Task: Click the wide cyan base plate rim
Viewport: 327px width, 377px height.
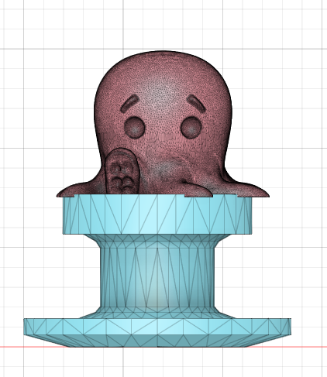Action: [x=157, y=327]
